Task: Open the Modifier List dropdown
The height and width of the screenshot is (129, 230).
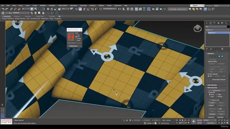Action: (x=217, y=30)
